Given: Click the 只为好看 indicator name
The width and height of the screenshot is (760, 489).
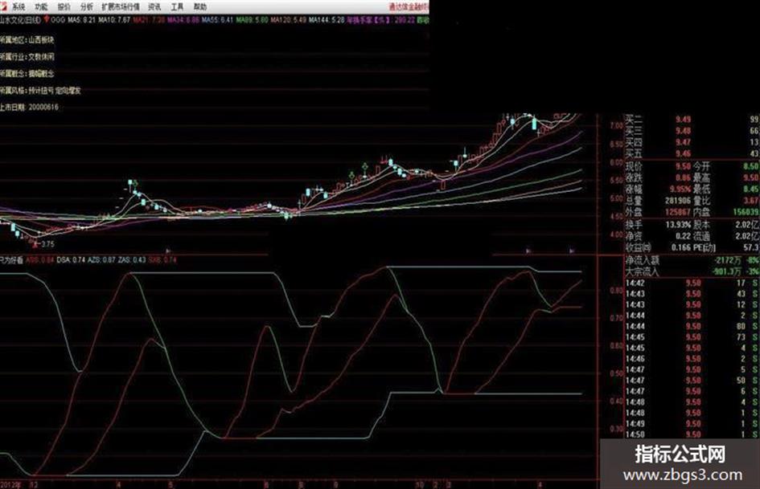Looking at the screenshot, I should (11, 260).
